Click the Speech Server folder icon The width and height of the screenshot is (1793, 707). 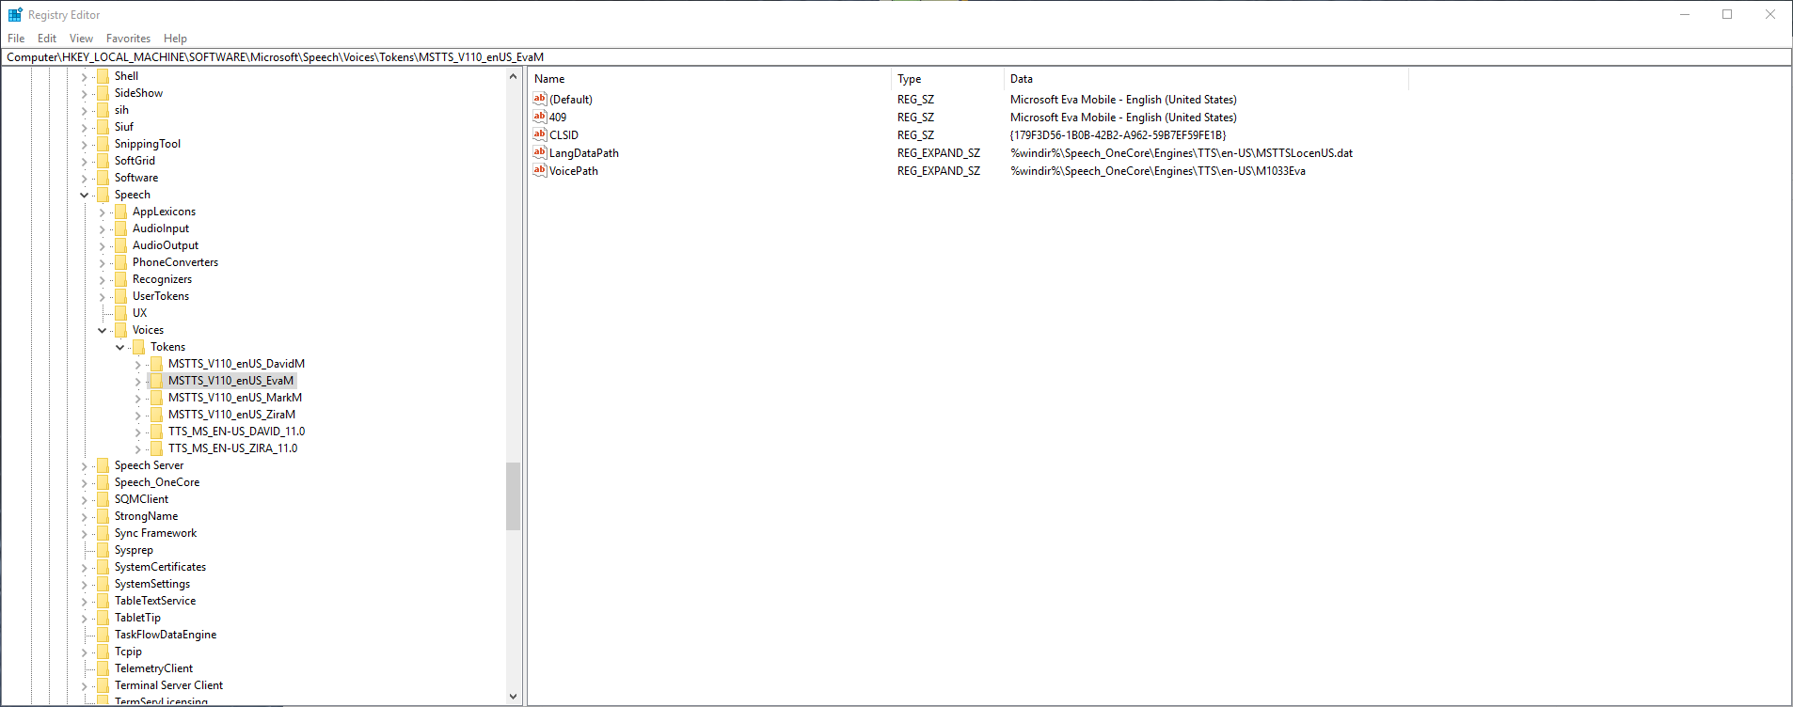tap(103, 465)
